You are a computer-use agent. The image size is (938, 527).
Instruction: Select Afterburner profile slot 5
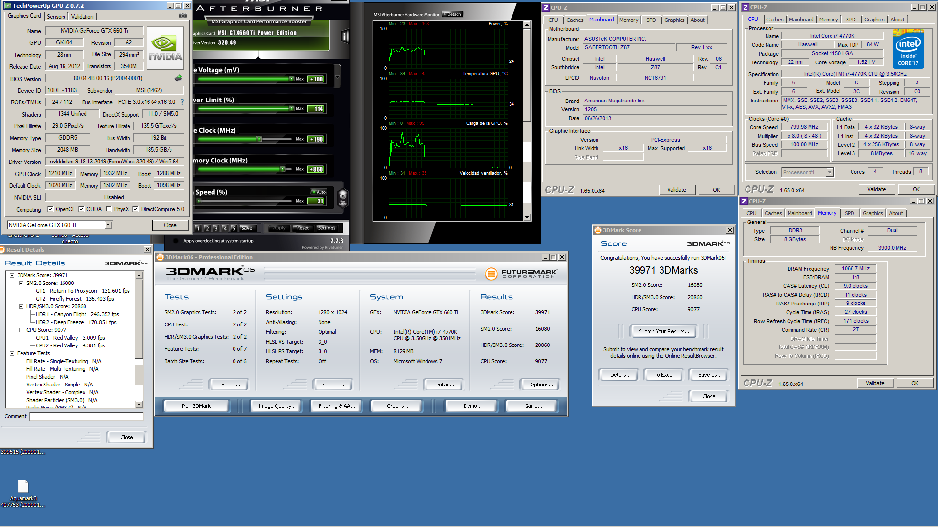[234, 228]
